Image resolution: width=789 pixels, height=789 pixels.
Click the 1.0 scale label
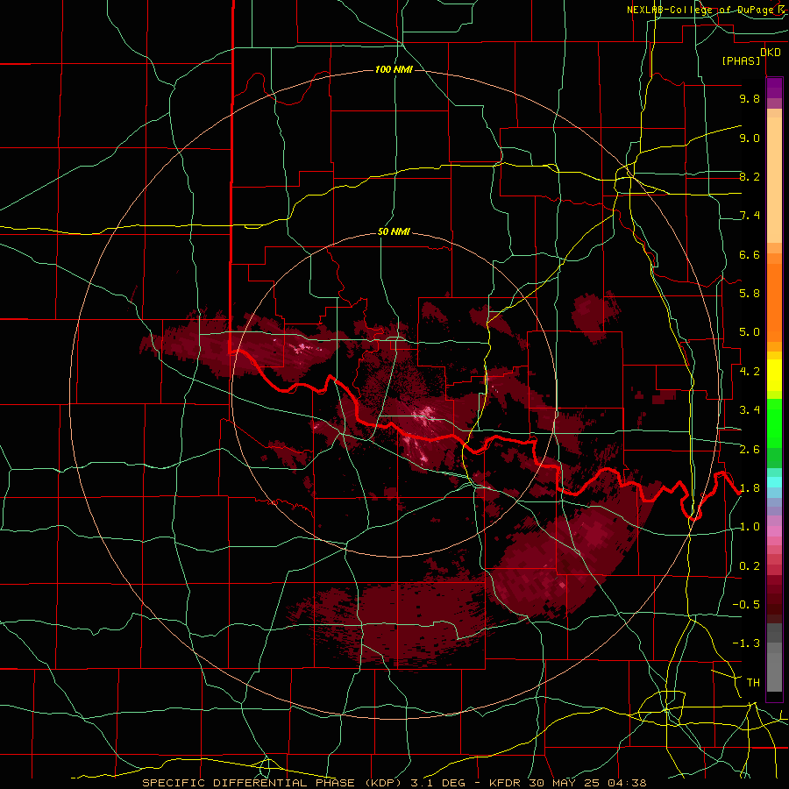pos(750,527)
